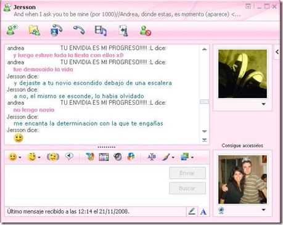Click 'me encanta la determinacion' message
This screenshot has height=225, width=283.
pyautogui.click(x=88, y=123)
